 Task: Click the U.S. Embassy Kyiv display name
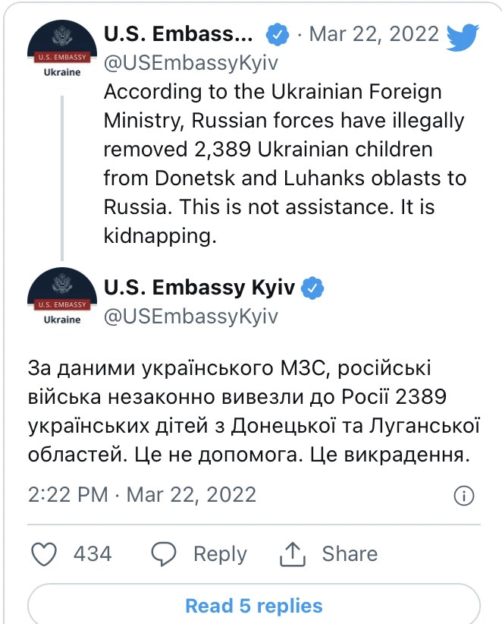tap(199, 287)
